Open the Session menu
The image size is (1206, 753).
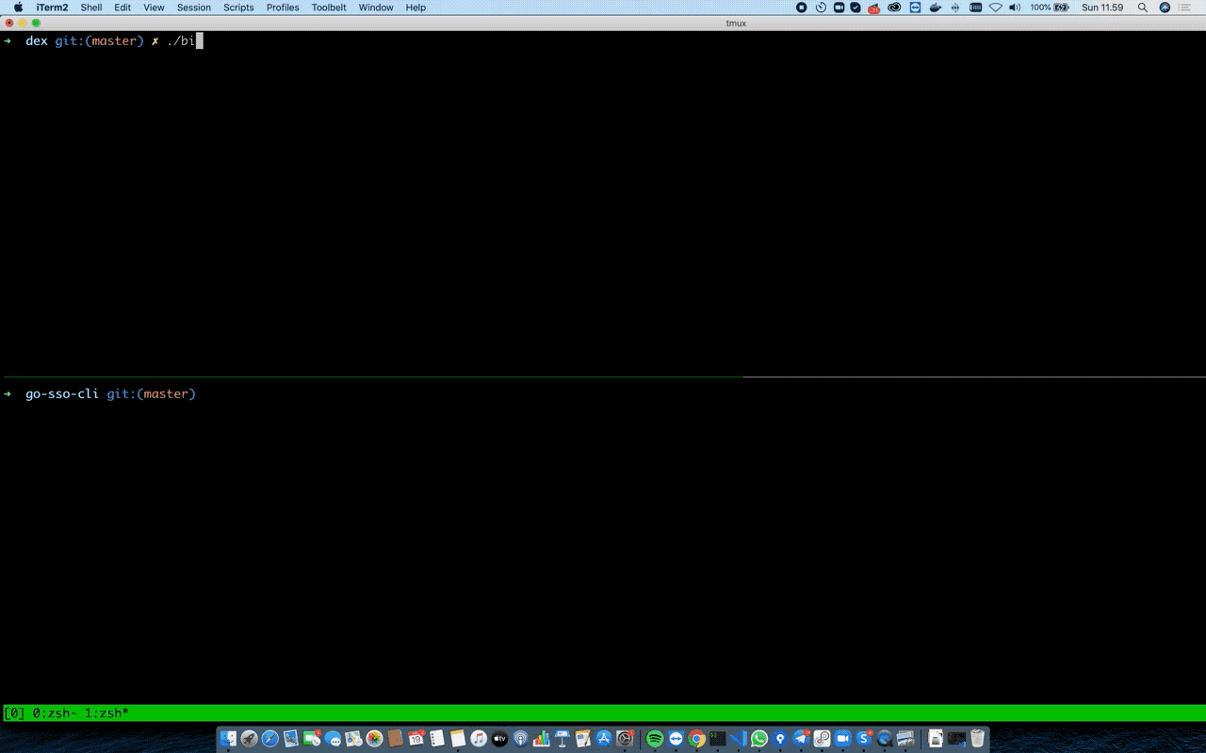click(x=194, y=8)
